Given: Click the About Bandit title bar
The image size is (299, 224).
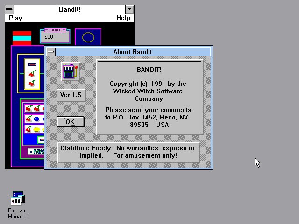Looking at the screenshot, I should click(x=133, y=52).
